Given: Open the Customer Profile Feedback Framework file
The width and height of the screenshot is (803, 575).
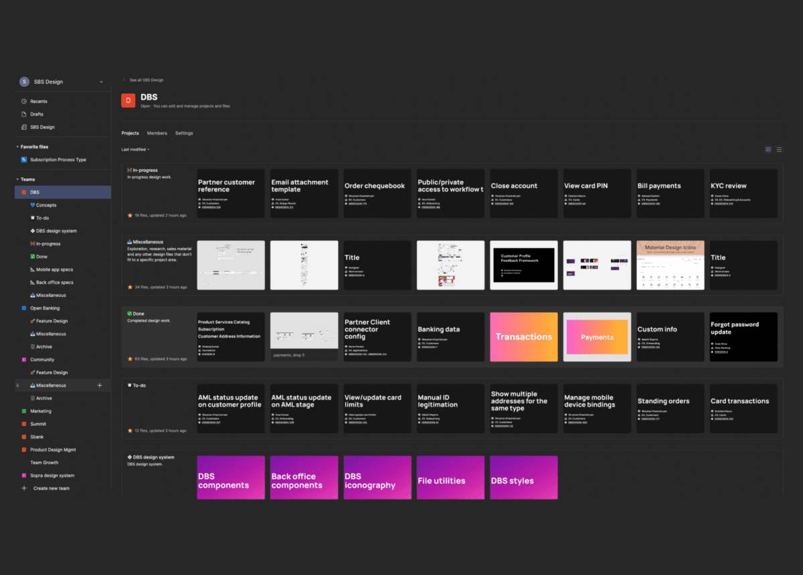Looking at the screenshot, I should 524,265.
